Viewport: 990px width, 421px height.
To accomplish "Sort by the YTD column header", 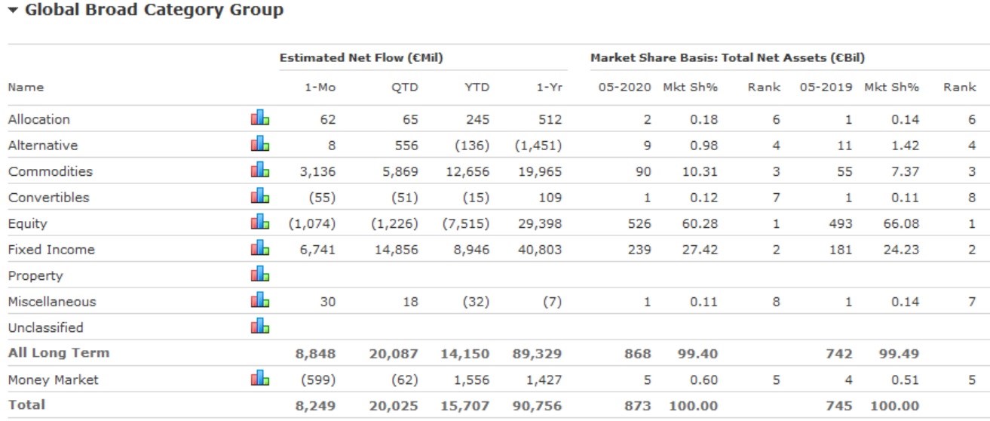I will click(x=477, y=88).
